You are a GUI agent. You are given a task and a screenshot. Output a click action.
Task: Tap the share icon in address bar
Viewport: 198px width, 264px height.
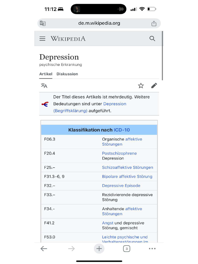tap(154, 23)
